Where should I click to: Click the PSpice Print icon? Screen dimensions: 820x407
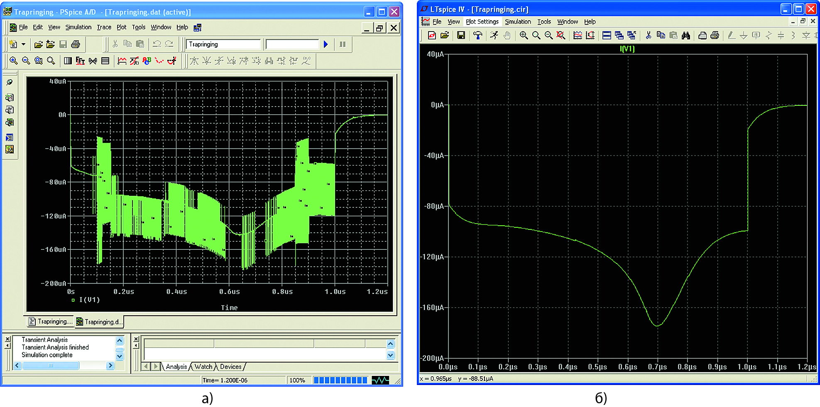[76, 44]
